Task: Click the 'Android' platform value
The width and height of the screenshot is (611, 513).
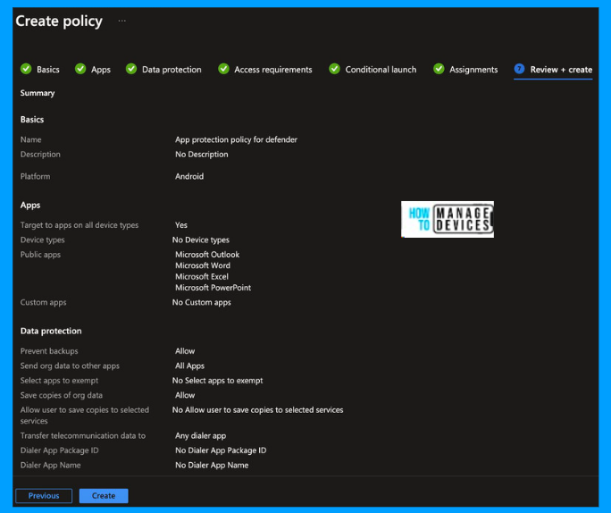Action: tap(189, 176)
